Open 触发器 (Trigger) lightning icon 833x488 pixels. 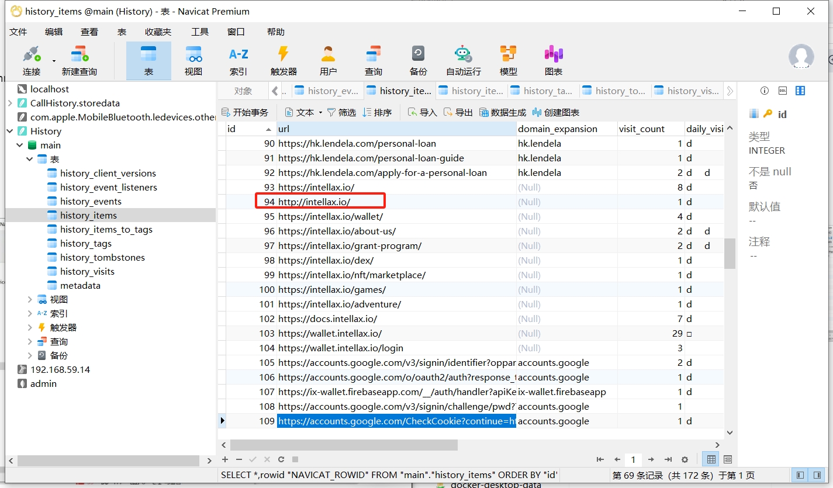pyautogui.click(x=284, y=60)
